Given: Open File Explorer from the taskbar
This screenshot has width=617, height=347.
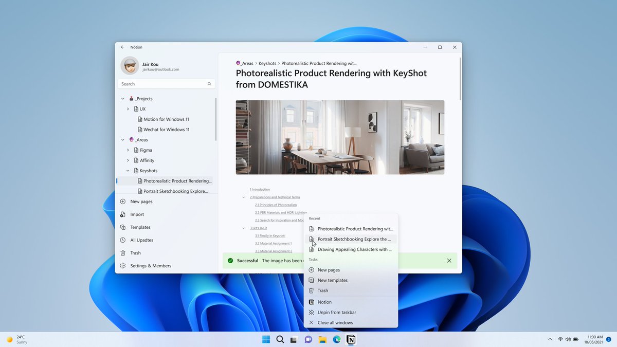Looking at the screenshot, I should click(x=322, y=339).
